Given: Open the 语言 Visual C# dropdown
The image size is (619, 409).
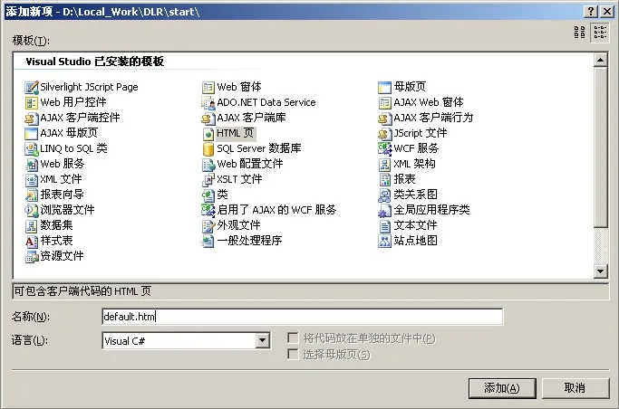Looking at the screenshot, I should (263, 341).
